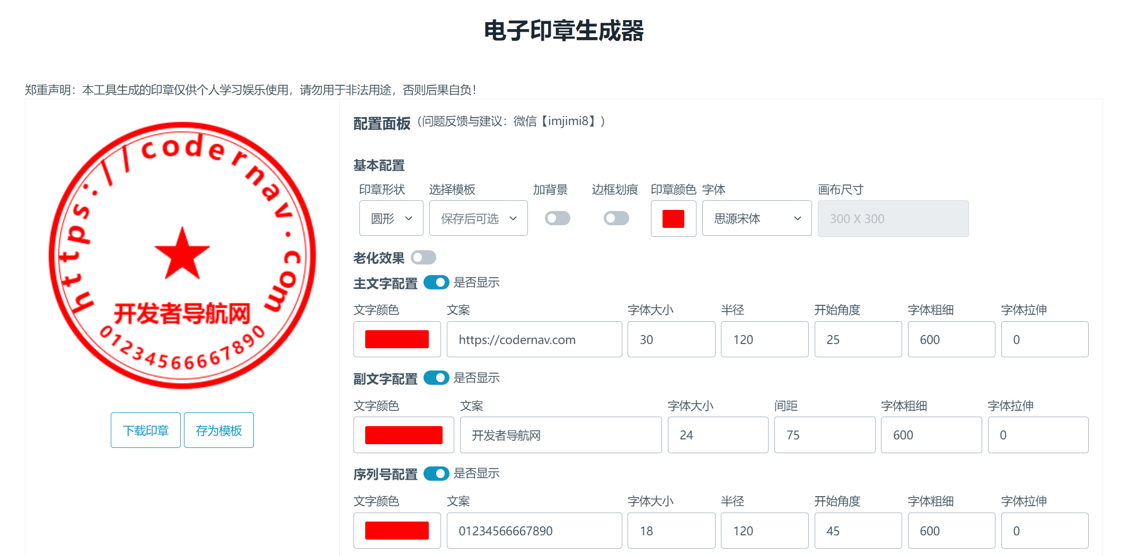Click the serial number 开始角度 field 45

(858, 531)
